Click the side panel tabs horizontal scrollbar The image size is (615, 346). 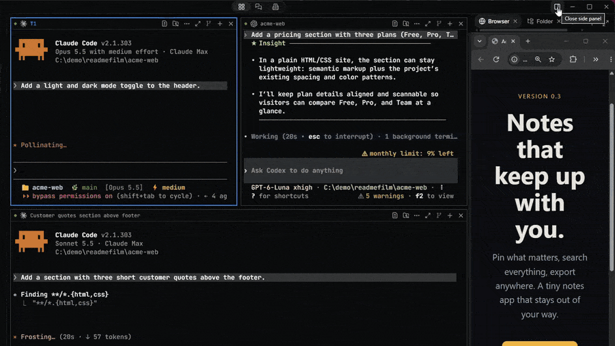coord(523,30)
